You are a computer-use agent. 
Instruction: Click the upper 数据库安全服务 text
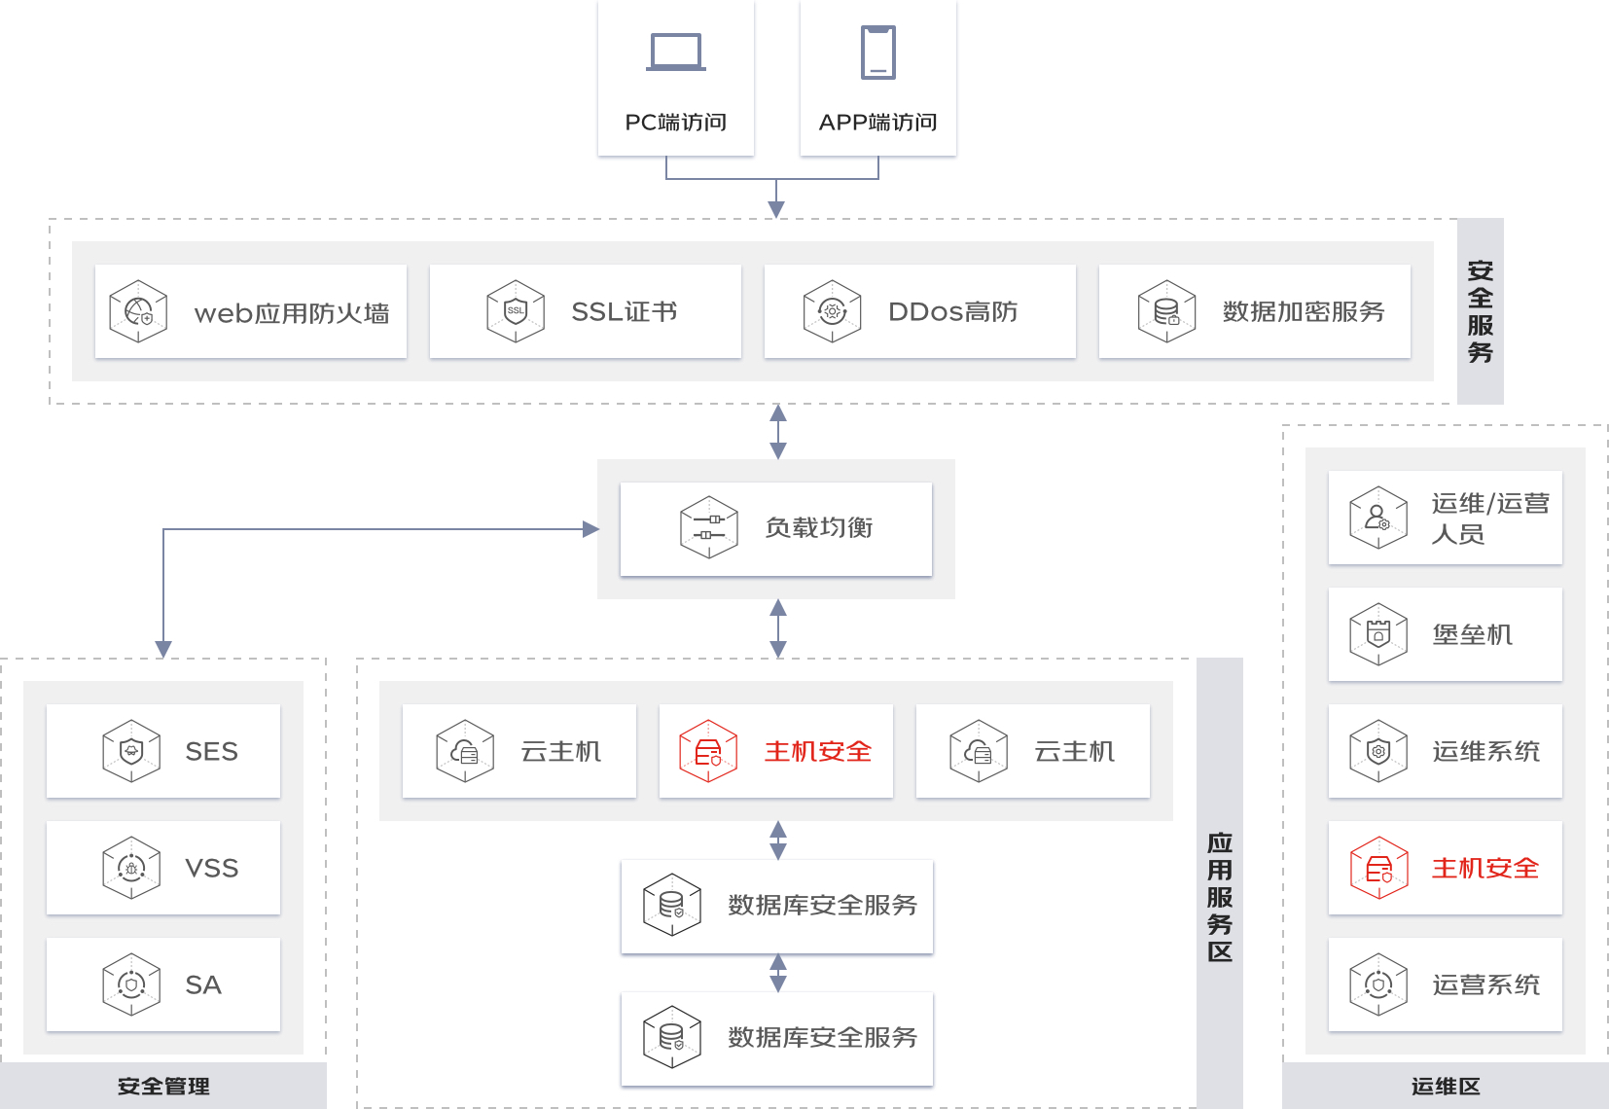[823, 906]
